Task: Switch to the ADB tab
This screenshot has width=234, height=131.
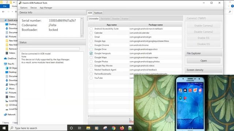Action: pos(90,13)
